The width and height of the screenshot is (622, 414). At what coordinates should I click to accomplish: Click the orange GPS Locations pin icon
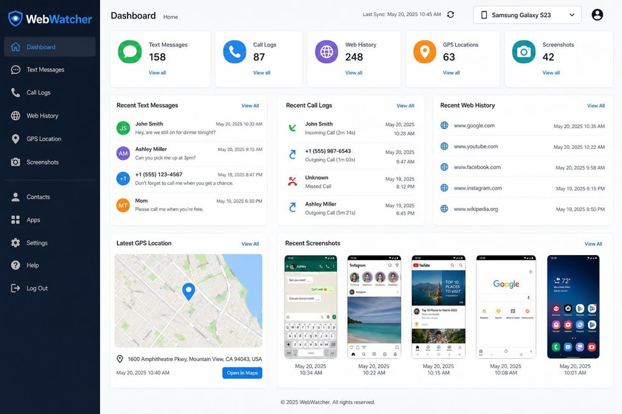pyautogui.click(x=424, y=52)
